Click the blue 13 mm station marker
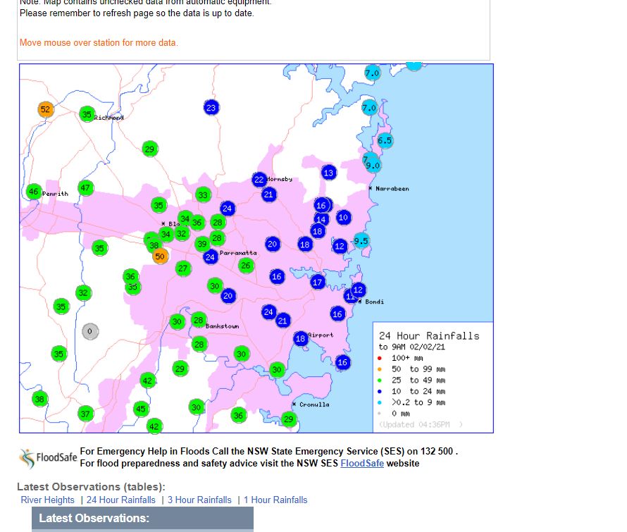This screenshot has height=532, width=627. coord(329,173)
